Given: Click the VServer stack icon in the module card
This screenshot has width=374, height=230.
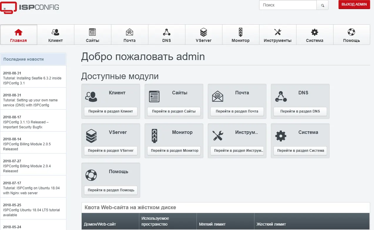Looking at the screenshot, I should pyautogui.click(x=91, y=136).
